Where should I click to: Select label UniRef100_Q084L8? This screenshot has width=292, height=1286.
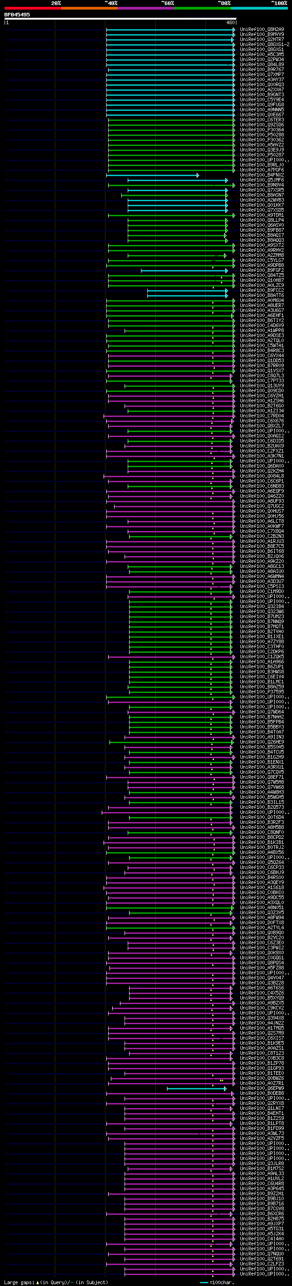tap(262, 476)
